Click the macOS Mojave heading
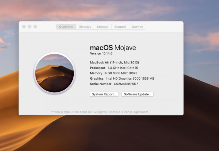This screenshot has width=219, height=151. click(x=113, y=48)
